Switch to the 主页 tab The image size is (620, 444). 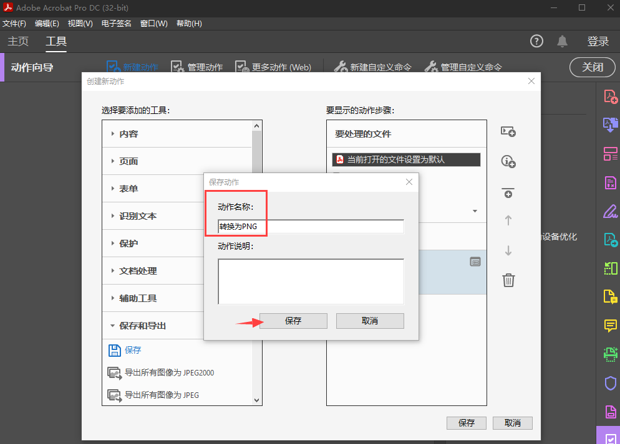[18, 42]
